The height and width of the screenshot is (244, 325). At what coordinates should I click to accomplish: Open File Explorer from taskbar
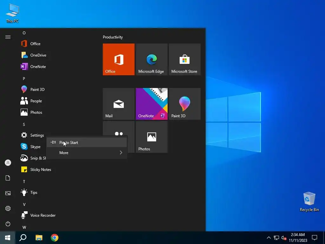(39, 238)
